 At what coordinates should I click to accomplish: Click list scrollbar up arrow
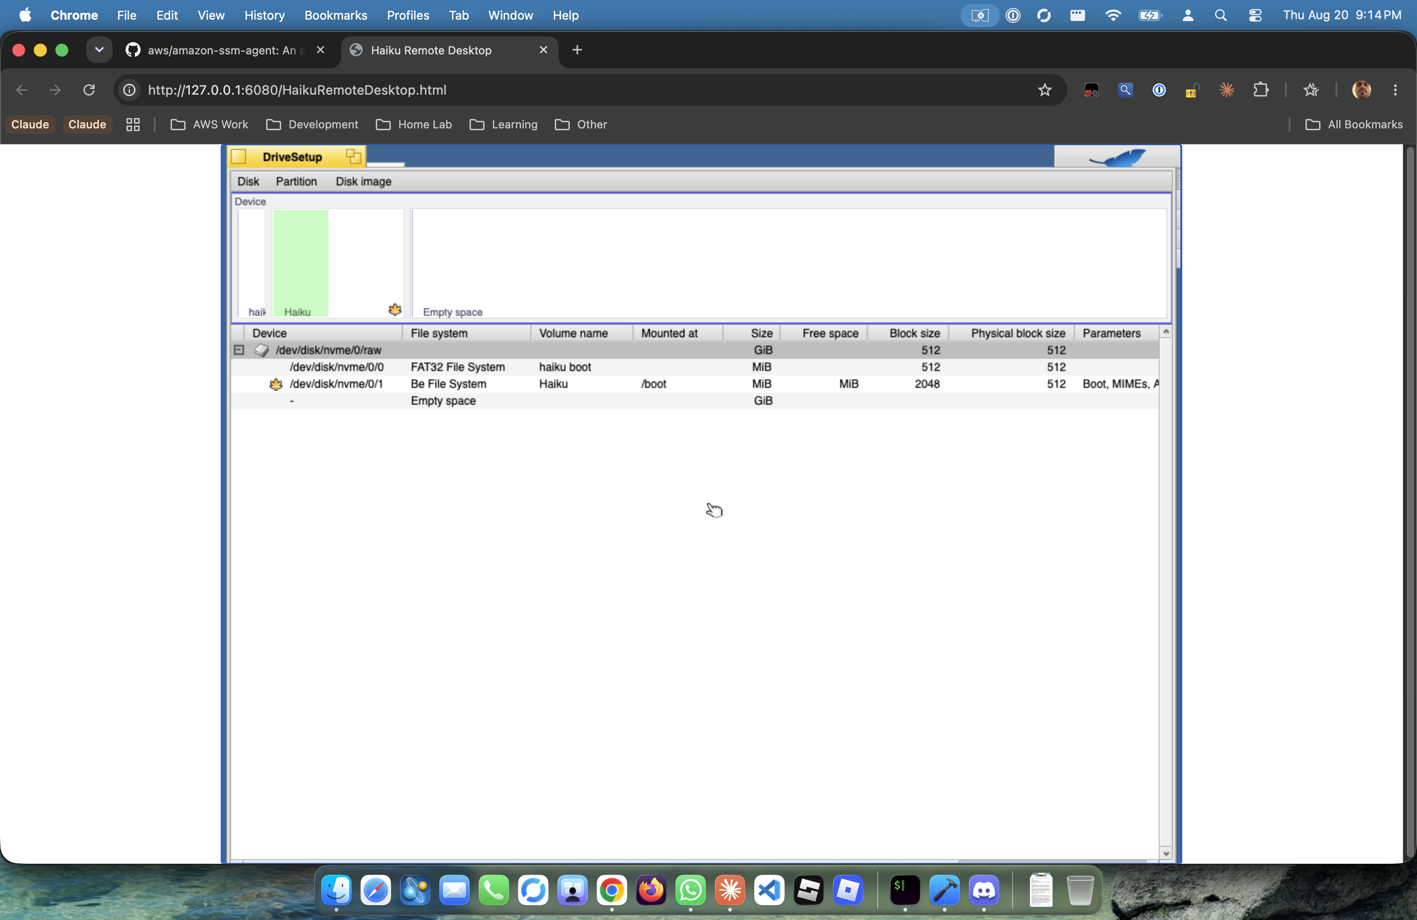1166,332
